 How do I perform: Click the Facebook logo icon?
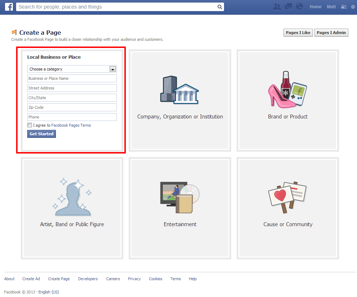[9, 7]
